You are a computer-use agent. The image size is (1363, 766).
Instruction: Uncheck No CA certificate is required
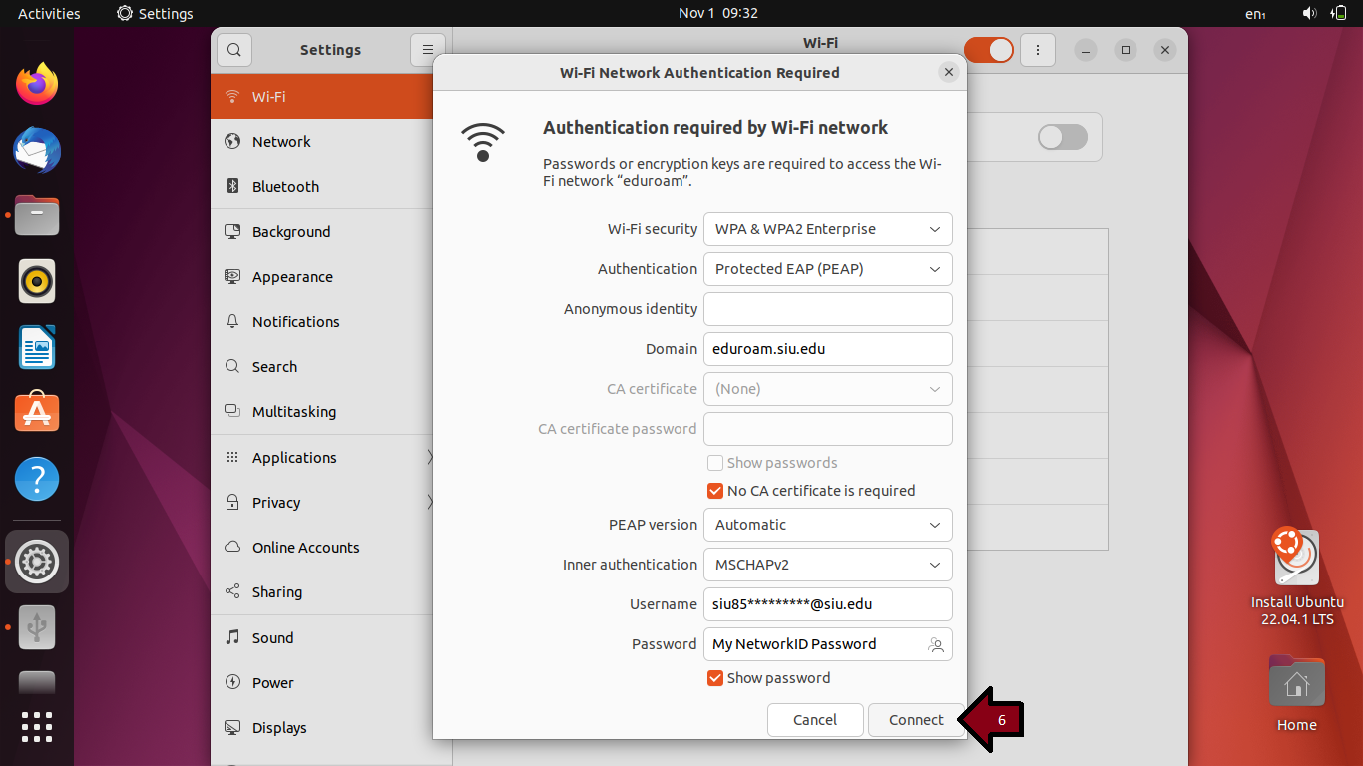click(714, 490)
